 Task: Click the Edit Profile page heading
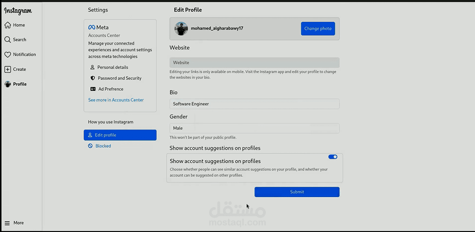coord(188,10)
